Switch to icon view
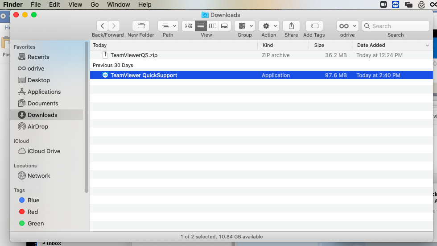The height and width of the screenshot is (246, 437). point(188,26)
